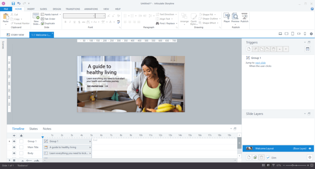The height and width of the screenshot is (169, 315).
Task: Create a new trigger in the Triggers panel
Action: [249, 49]
